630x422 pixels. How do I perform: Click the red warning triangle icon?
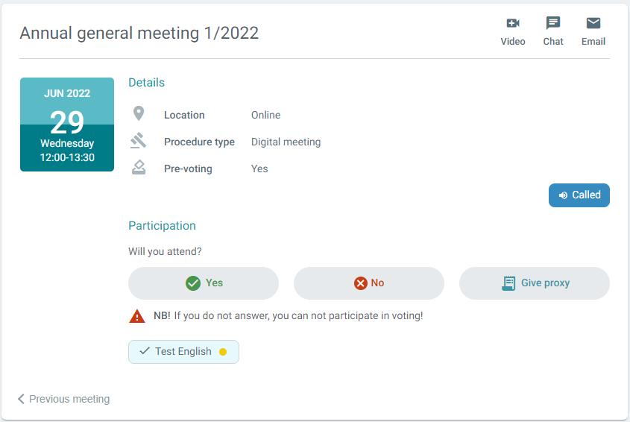[137, 316]
